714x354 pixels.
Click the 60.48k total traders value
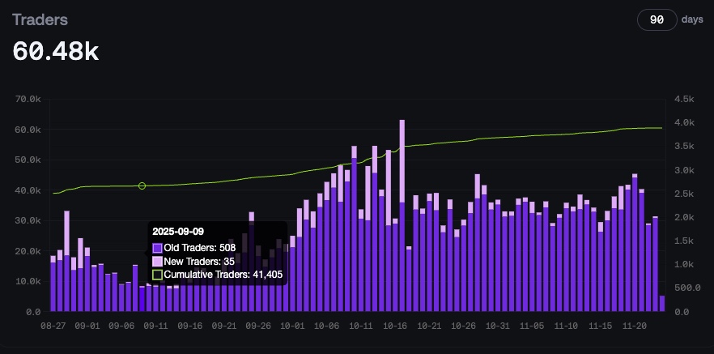pos(56,52)
